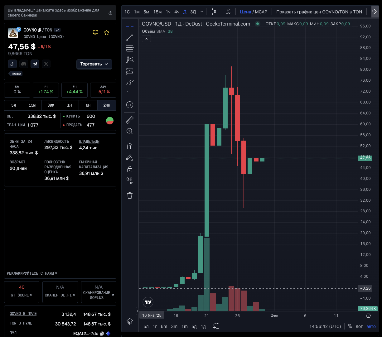The image size is (382, 337).
Task: Switch chart to MCAP mode
Action: [261, 12]
